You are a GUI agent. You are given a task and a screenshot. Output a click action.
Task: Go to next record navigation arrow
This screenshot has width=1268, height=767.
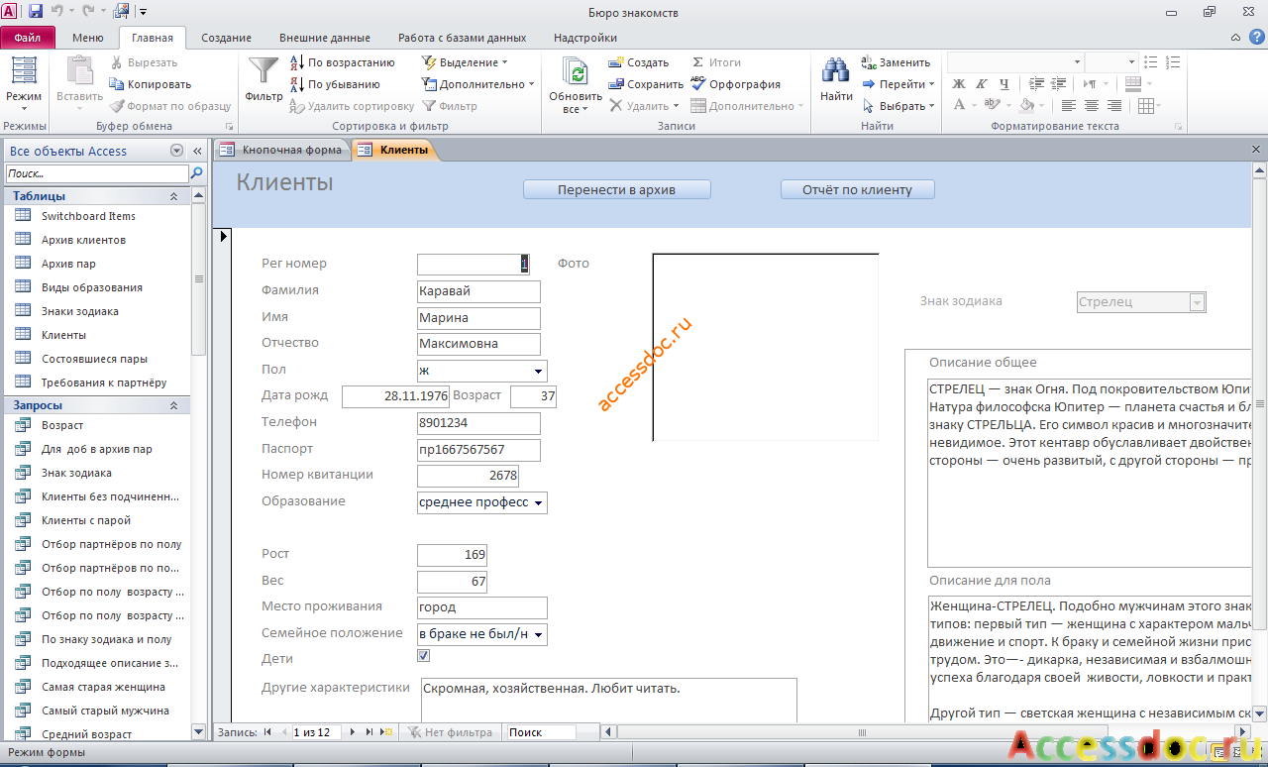click(x=354, y=732)
